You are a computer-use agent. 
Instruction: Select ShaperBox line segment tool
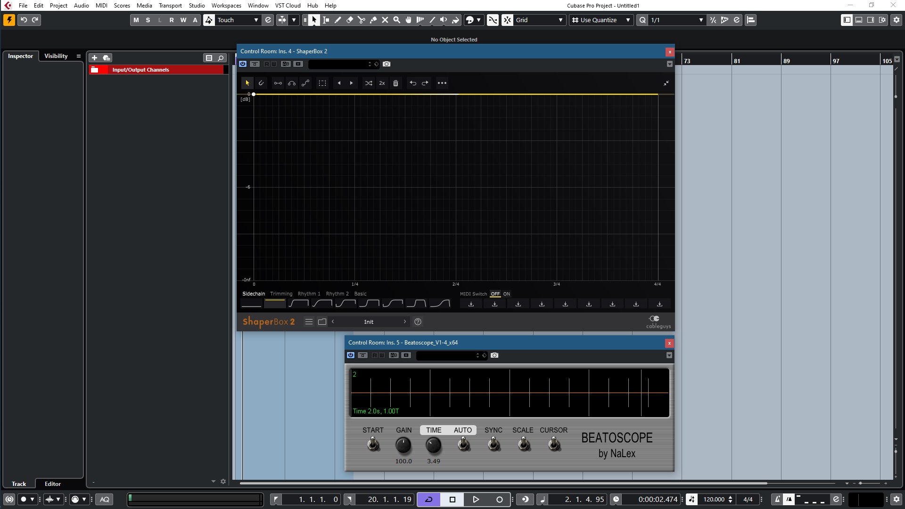[278, 83]
